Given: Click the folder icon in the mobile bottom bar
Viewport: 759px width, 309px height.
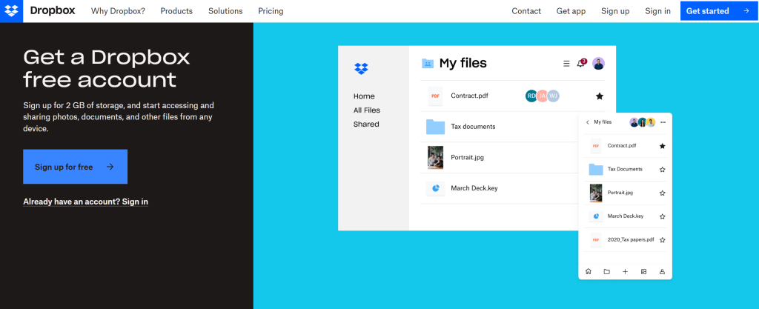Looking at the screenshot, I should click(x=606, y=272).
